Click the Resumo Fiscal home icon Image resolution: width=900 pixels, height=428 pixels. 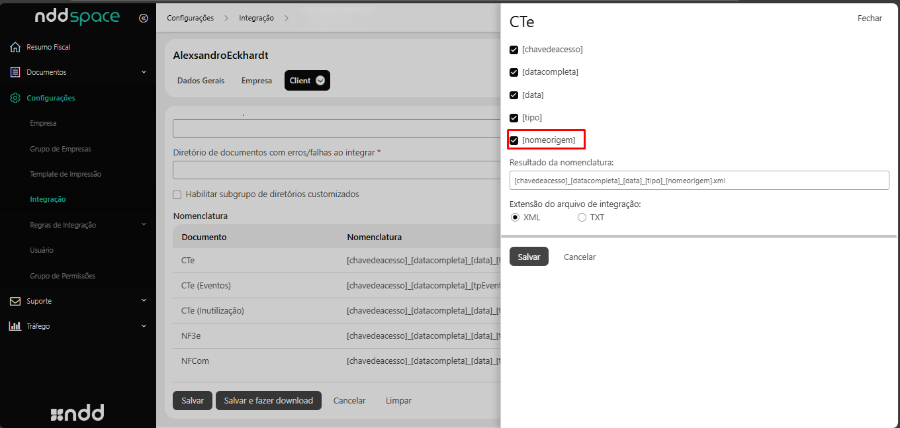15,47
